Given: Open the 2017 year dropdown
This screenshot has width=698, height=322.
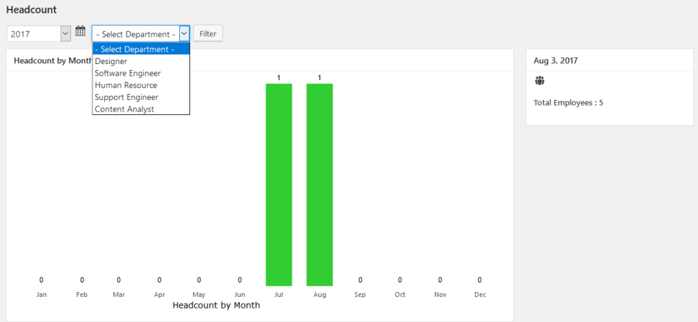Looking at the screenshot, I should coord(39,33).
